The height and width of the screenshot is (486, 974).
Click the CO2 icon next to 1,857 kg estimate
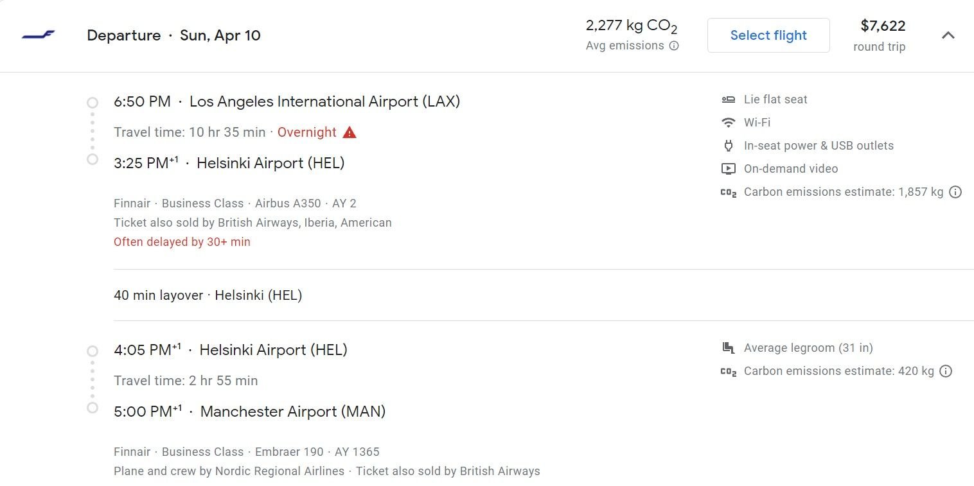(x=728, y=192)
